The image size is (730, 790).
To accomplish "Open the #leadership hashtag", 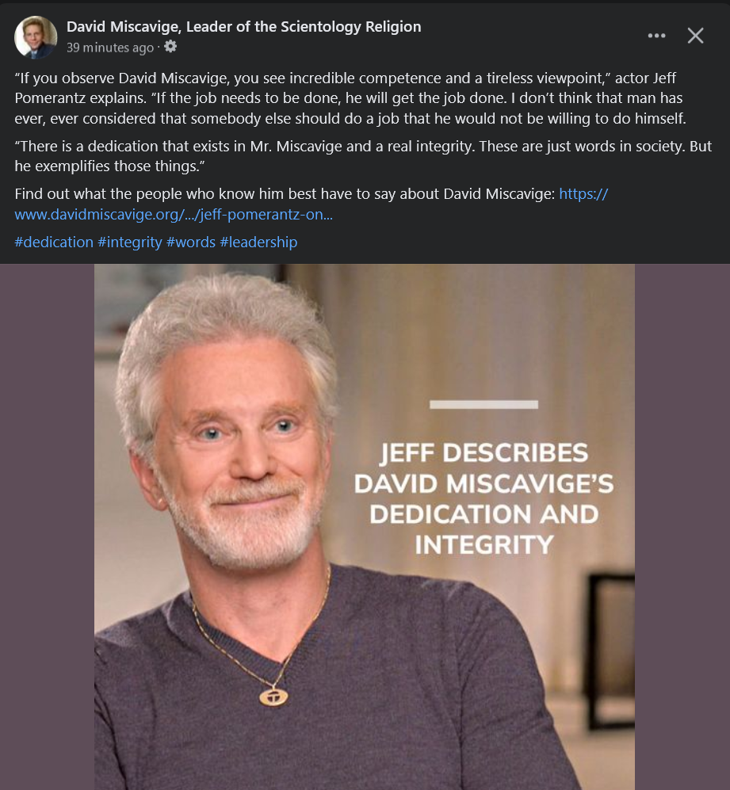I will coord(258,242).
